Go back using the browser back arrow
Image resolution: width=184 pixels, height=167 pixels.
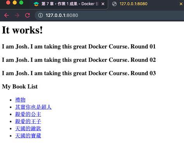coord(7,15)
